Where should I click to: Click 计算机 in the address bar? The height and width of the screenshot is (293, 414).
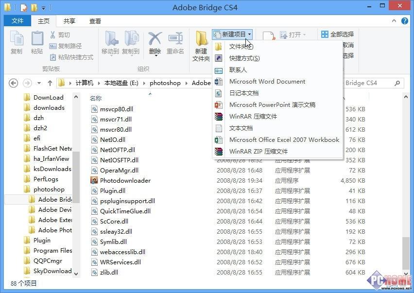coord(85,83)
